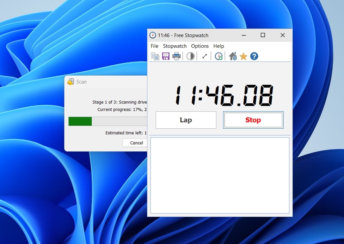Toggle the half-circle contrast theme icon
This screenshot has height=244, width=344.
tap(190, 56)
